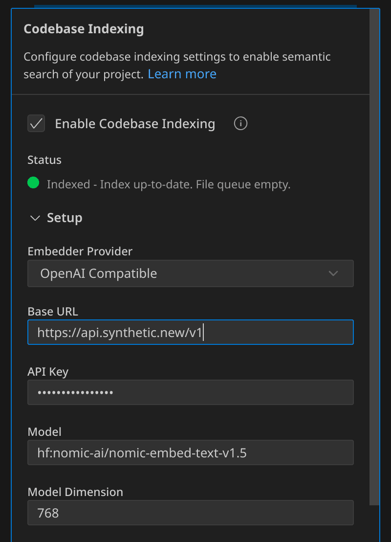Click the Embedder Provider field label
The image size is (391, 542).
pos(80,251)
